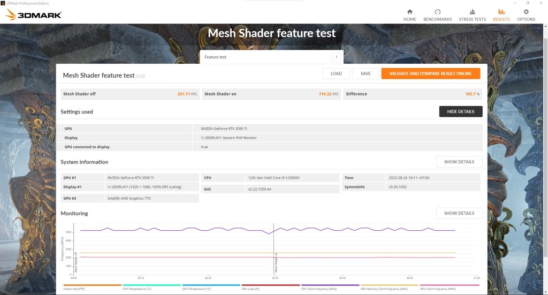Toggle the CPU Temperature legend line
548x295 pixels.
pyautogui.click(x=151, y=285)
